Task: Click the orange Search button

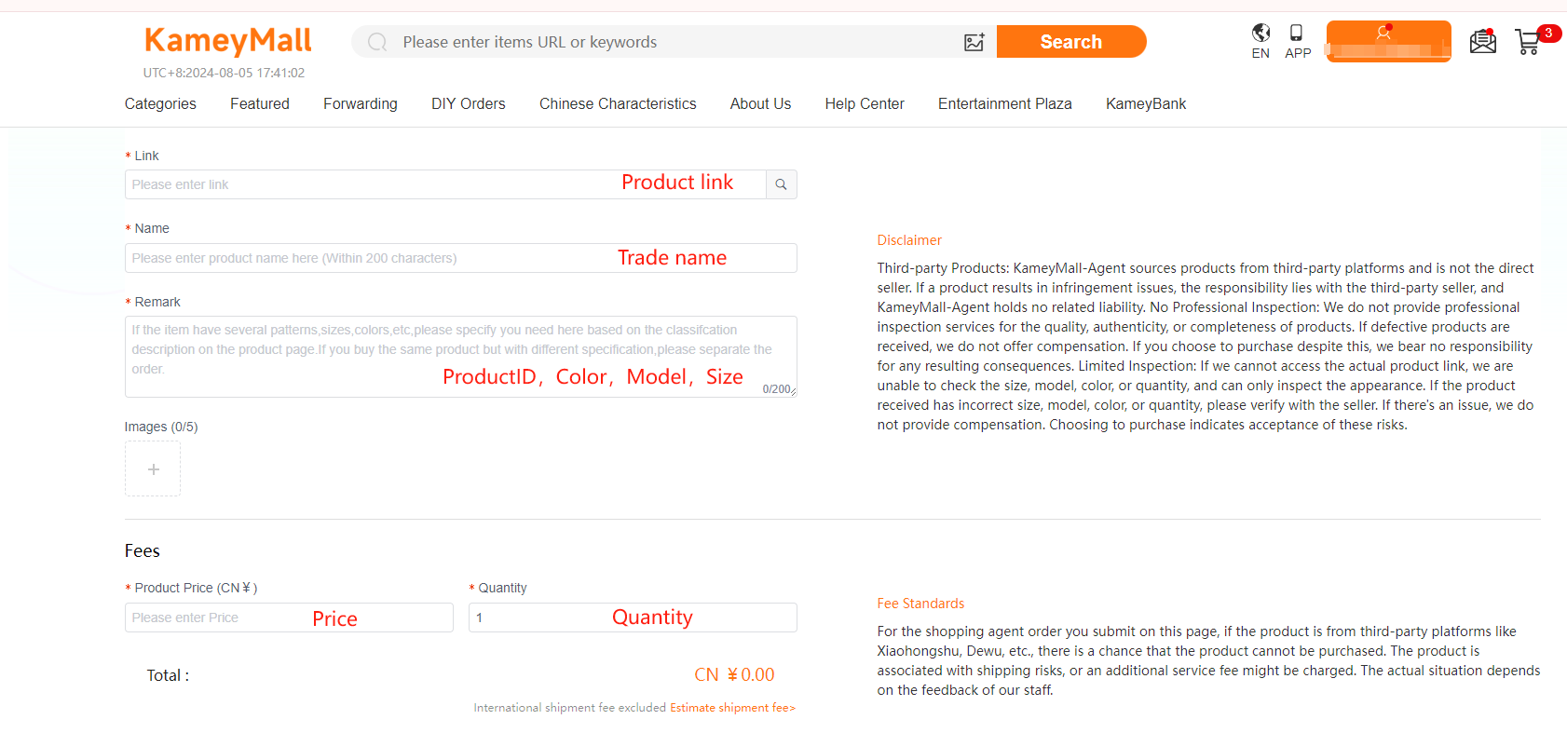Action: [1071, 42]
